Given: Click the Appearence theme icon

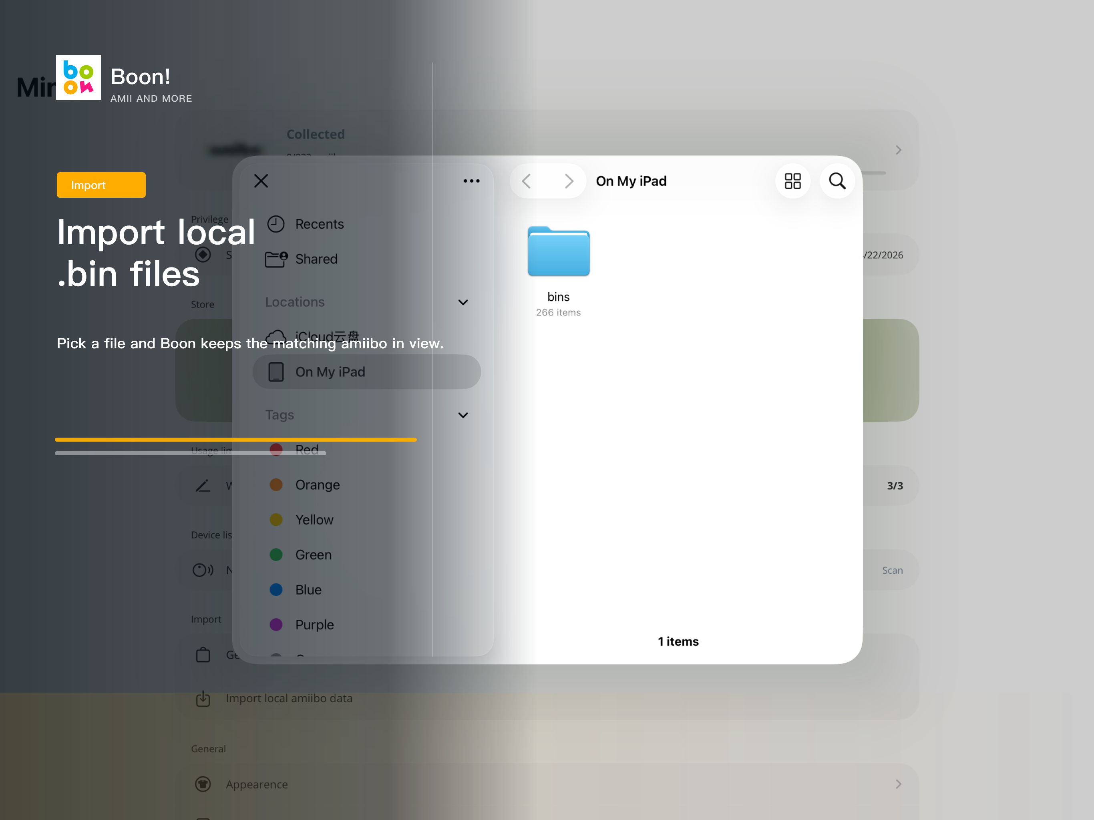Looking at the screenshot, I should [x=203, y=784].
